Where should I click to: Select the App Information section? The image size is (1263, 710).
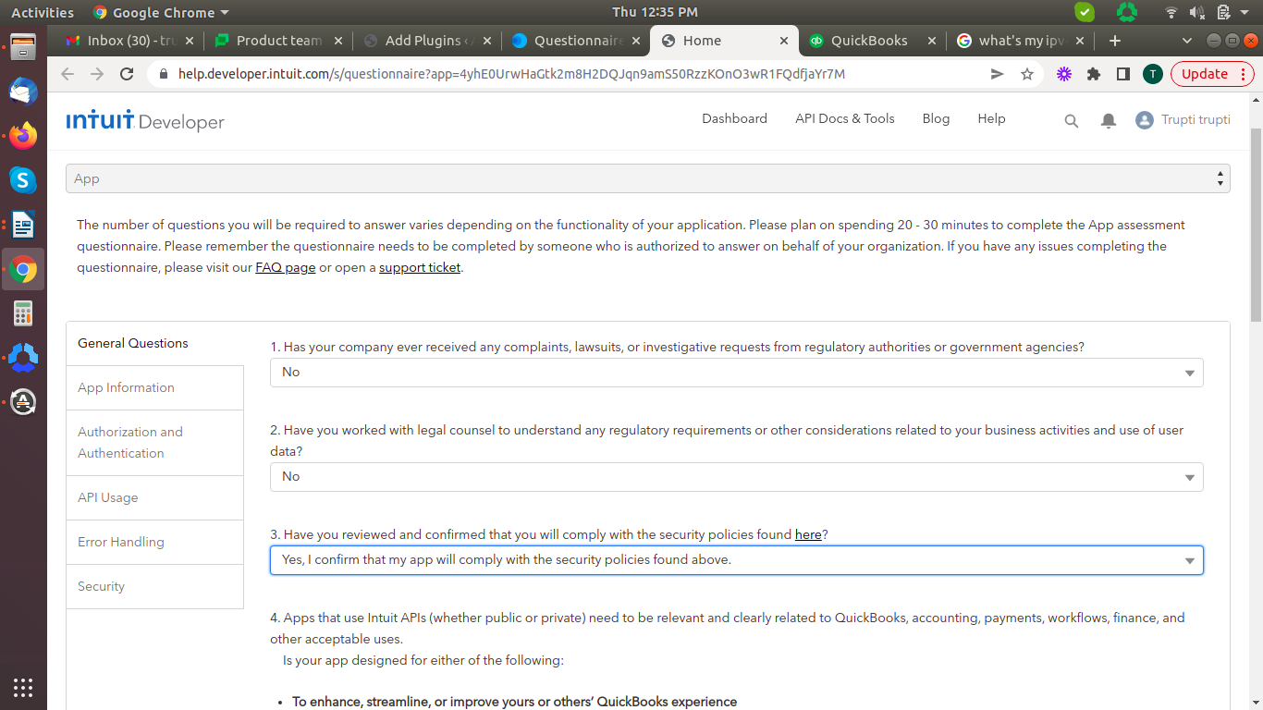click(x=127, y=387)
